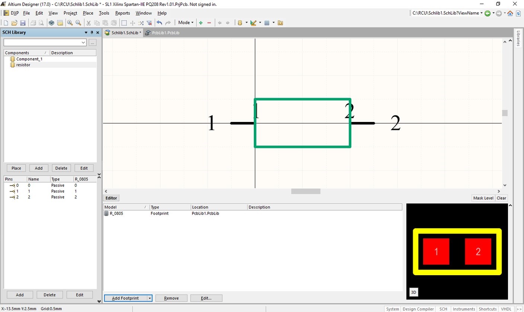Go back with the green arrow navigation icon
The image size is (524, 312).
(x=488, y=13)
